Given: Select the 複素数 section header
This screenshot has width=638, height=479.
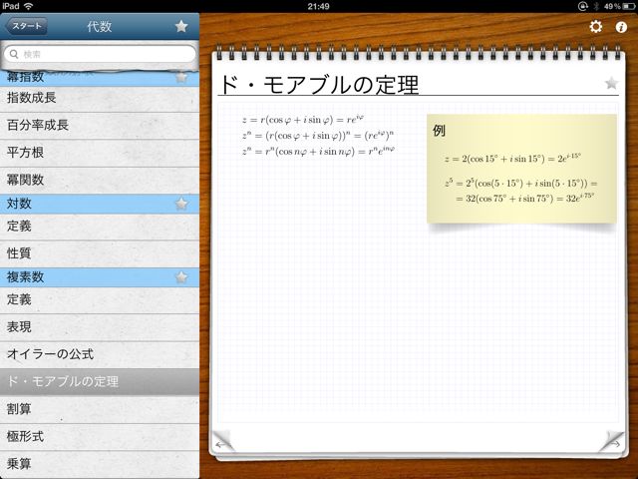Looking at the screenshot, I should tap(100, 277).
